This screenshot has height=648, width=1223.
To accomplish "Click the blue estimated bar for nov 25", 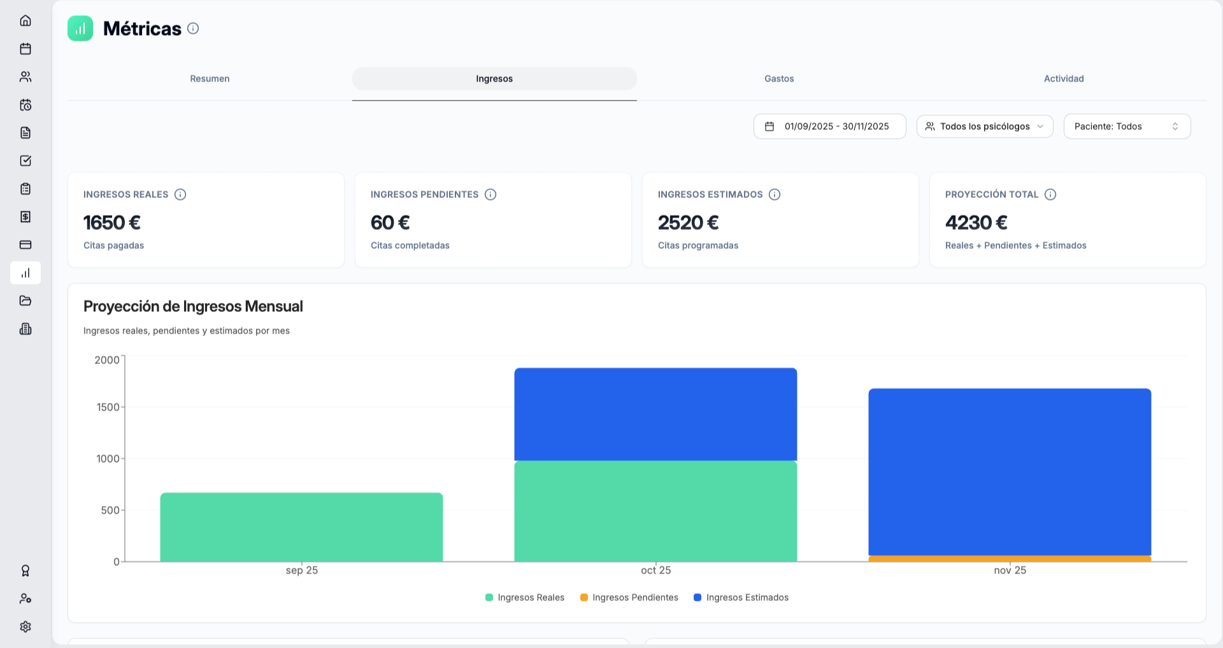I will [1010, 471].
